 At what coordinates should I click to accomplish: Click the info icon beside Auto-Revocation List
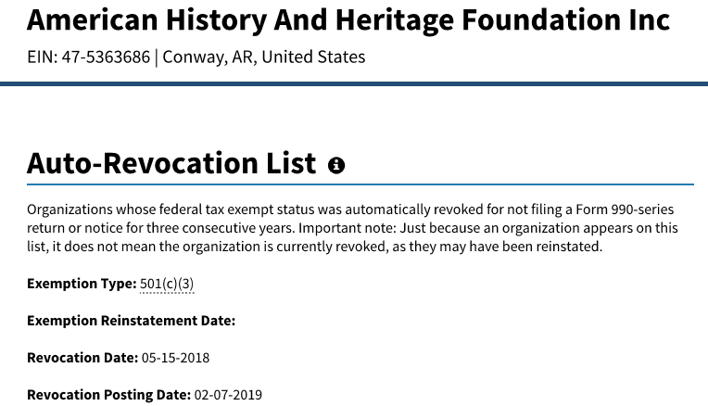point(336,165)
